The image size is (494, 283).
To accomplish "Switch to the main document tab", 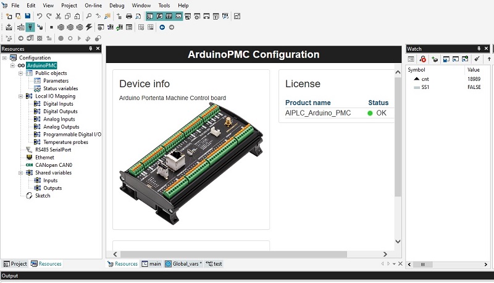I will pos(151,264).
